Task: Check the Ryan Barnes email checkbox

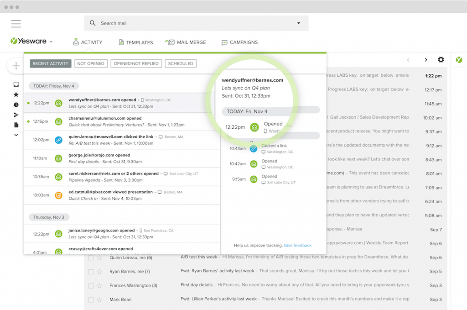Action: point(91,272)
